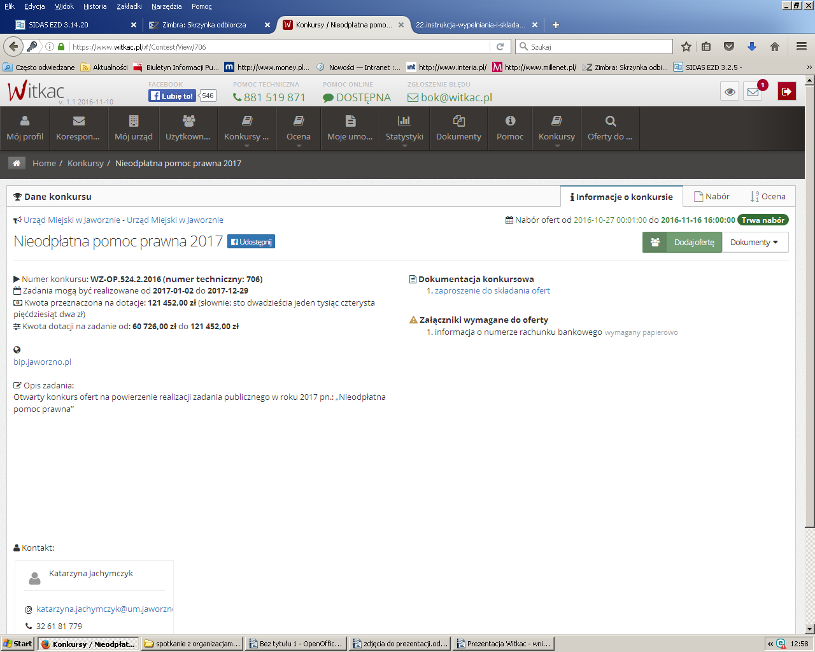Open the Narzędzia menu
This screenshot has width=815, height=652.
(167, 6)
